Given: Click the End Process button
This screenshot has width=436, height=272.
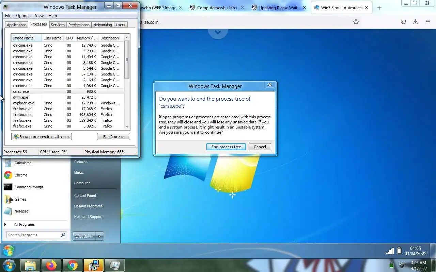Looking at the screenshot, I should pos(113,137).
